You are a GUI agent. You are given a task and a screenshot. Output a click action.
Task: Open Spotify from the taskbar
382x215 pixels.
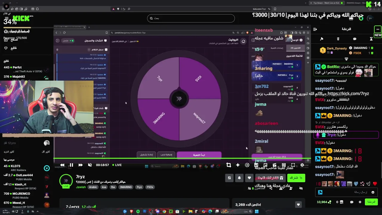coord(138,211)
